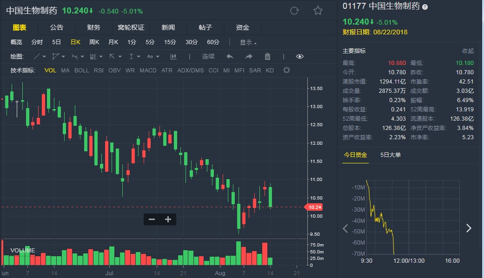Enable the BOLL indicator

pos(81,71)
